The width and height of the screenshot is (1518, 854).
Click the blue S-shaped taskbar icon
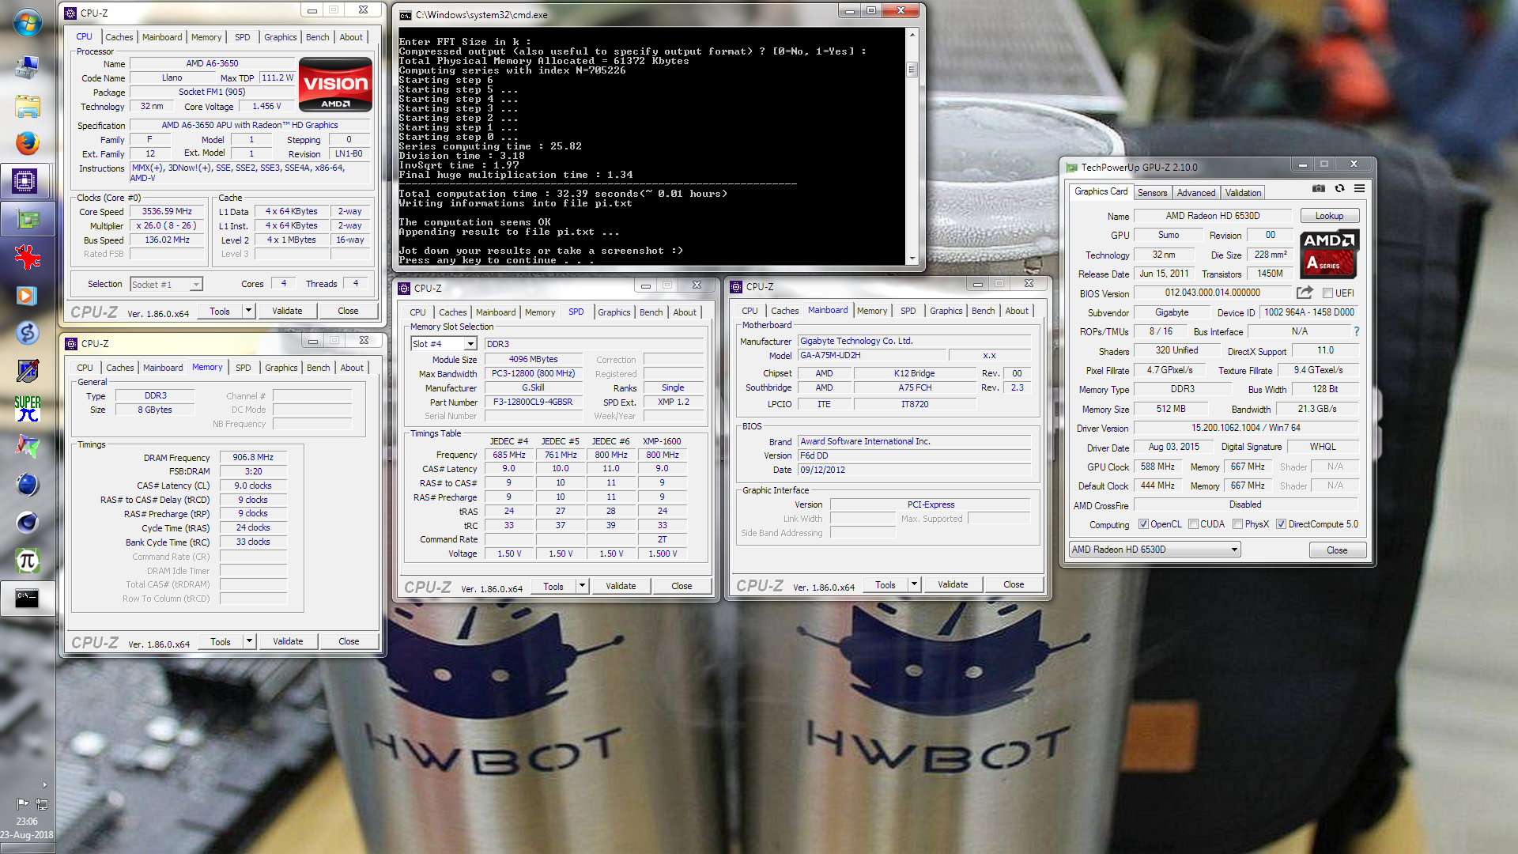click(28, 333)
